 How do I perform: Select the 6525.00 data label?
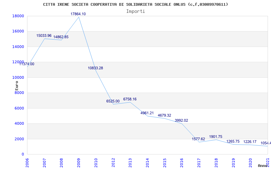coord(113,101)
